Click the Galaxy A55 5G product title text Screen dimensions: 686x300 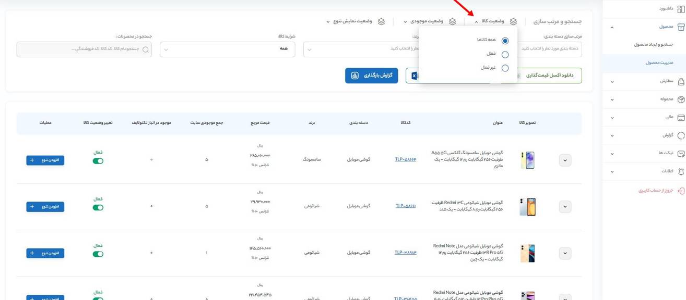[x=468, y=159]
